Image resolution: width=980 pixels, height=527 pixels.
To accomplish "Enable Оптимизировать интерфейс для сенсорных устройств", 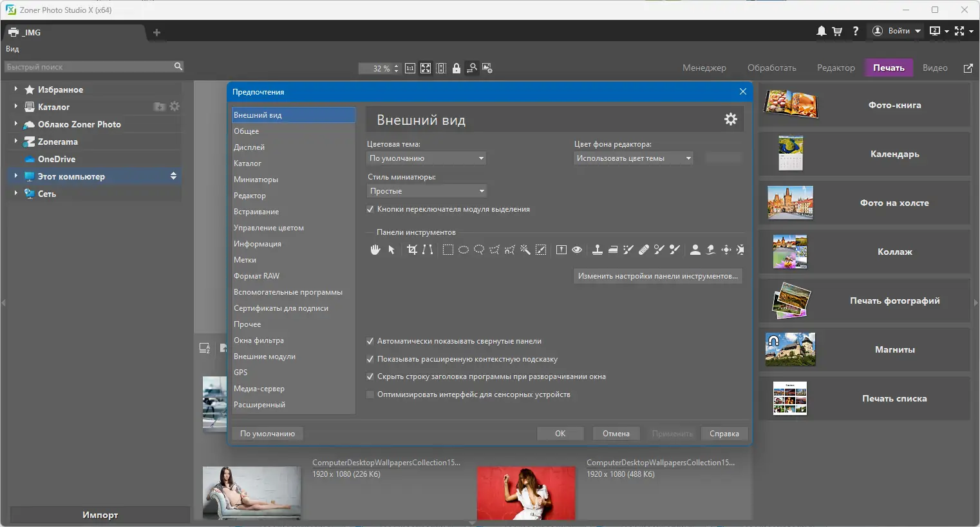I will pos(370,394).
